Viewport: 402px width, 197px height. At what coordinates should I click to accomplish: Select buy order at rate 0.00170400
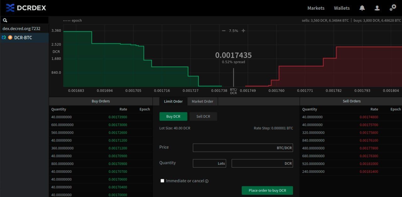100,187
